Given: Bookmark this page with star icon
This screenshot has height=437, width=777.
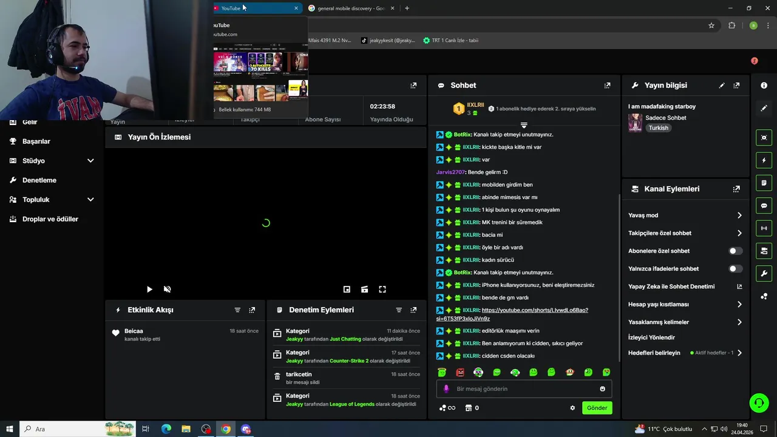Looking at the screenshot, I should [711, 25].
